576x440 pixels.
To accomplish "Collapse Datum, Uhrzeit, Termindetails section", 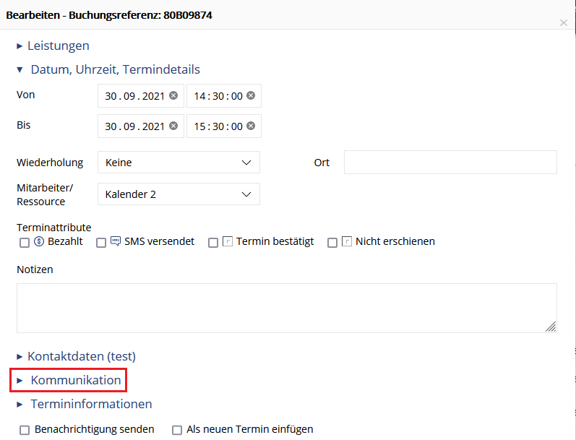I will point(108,69).
